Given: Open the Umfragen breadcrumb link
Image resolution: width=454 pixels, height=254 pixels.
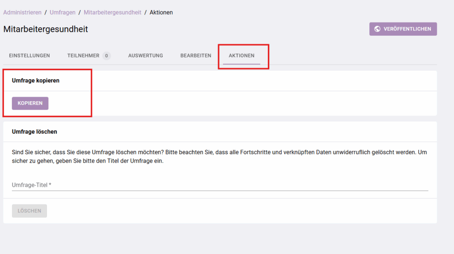Looking at the screenshot, I should click(x=62, y=12).
